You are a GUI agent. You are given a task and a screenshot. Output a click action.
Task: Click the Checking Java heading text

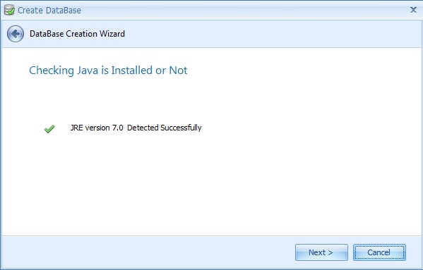click(x=108, y=70)
